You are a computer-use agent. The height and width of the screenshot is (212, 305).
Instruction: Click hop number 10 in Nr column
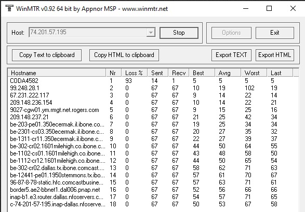(113, 146)
